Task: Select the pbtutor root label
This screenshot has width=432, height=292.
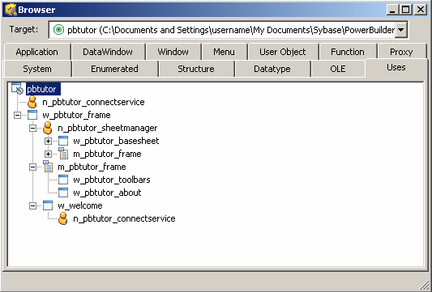Action: pos(43,89)
